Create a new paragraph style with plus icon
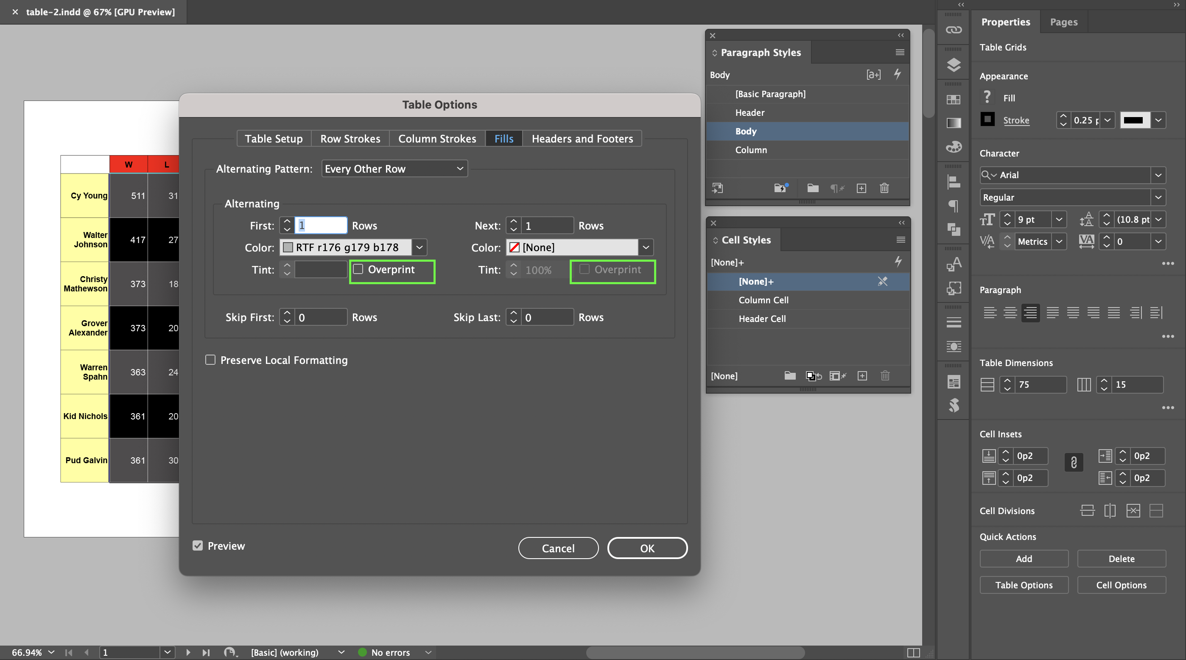The width and height of the screenshot is (1186, 660). [862, 188]
